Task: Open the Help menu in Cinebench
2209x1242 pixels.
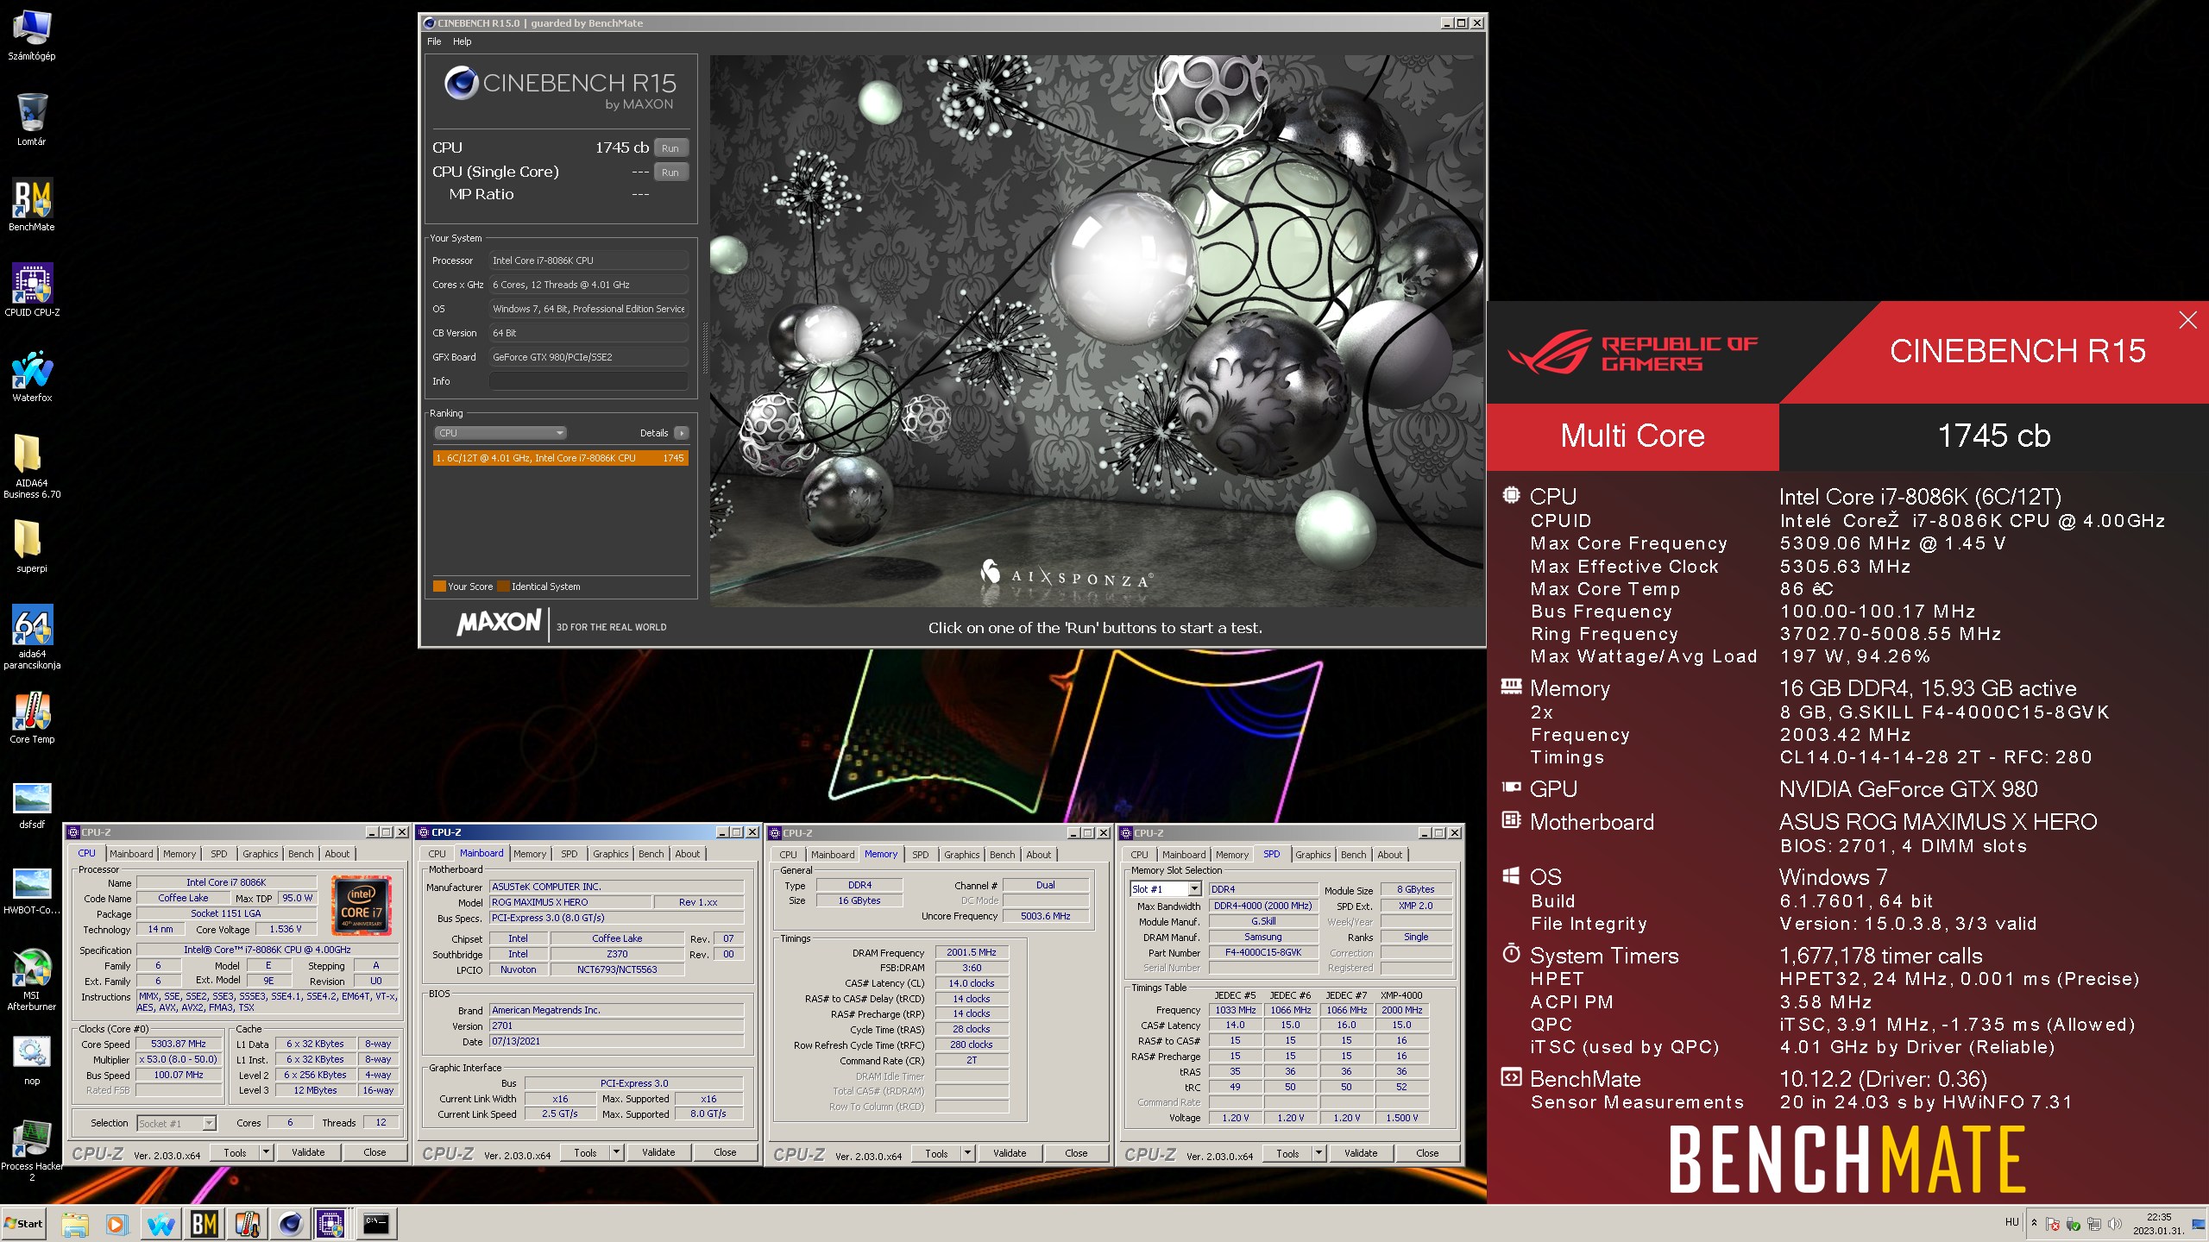Action: coord(463,41)
